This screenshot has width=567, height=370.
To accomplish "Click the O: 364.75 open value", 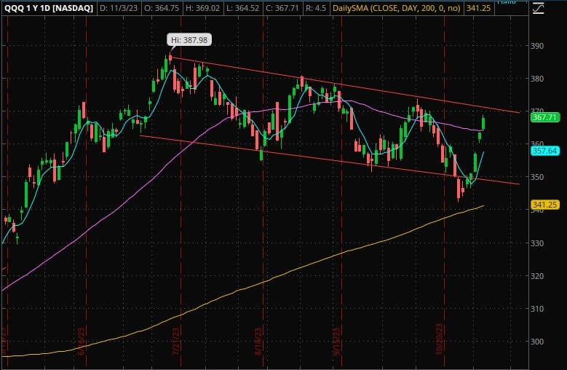I will click(x=162, y=8).
